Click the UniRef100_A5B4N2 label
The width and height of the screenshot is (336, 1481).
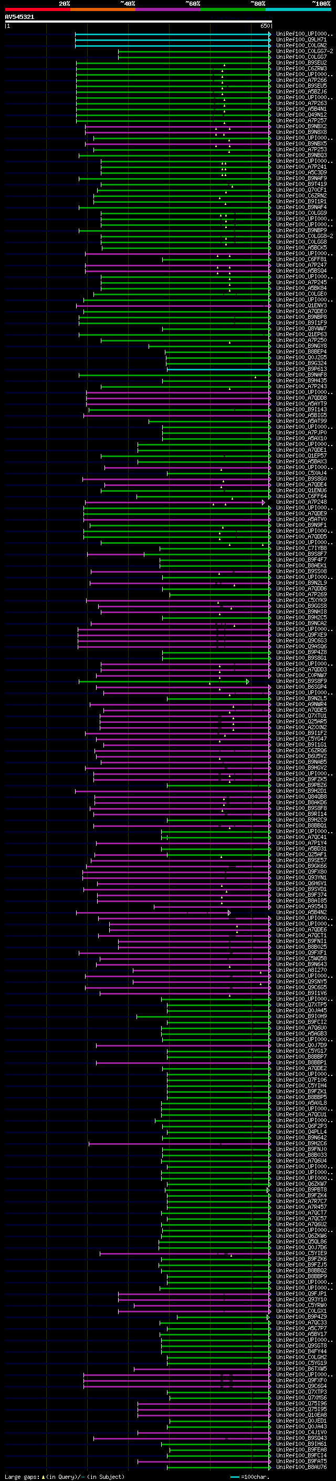pos(301,912)
